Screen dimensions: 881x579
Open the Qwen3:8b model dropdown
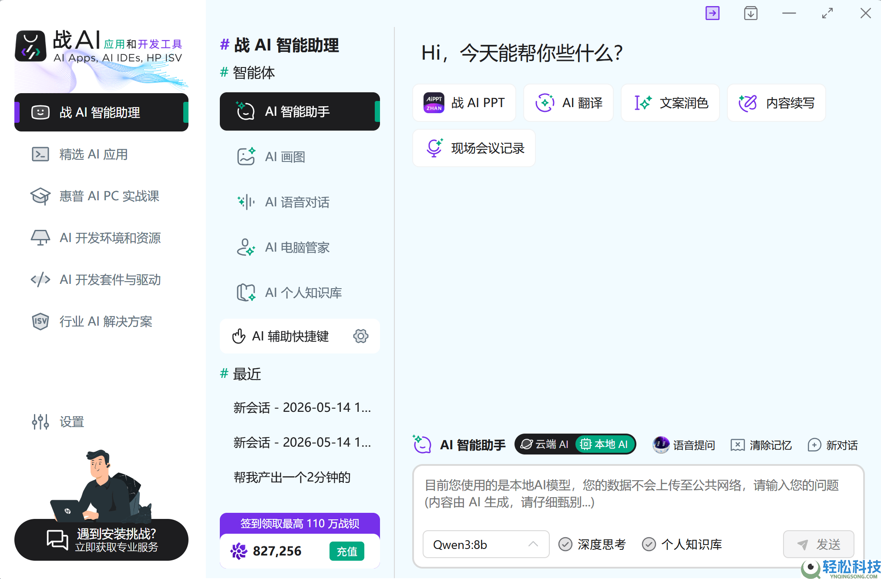(486, 544)
